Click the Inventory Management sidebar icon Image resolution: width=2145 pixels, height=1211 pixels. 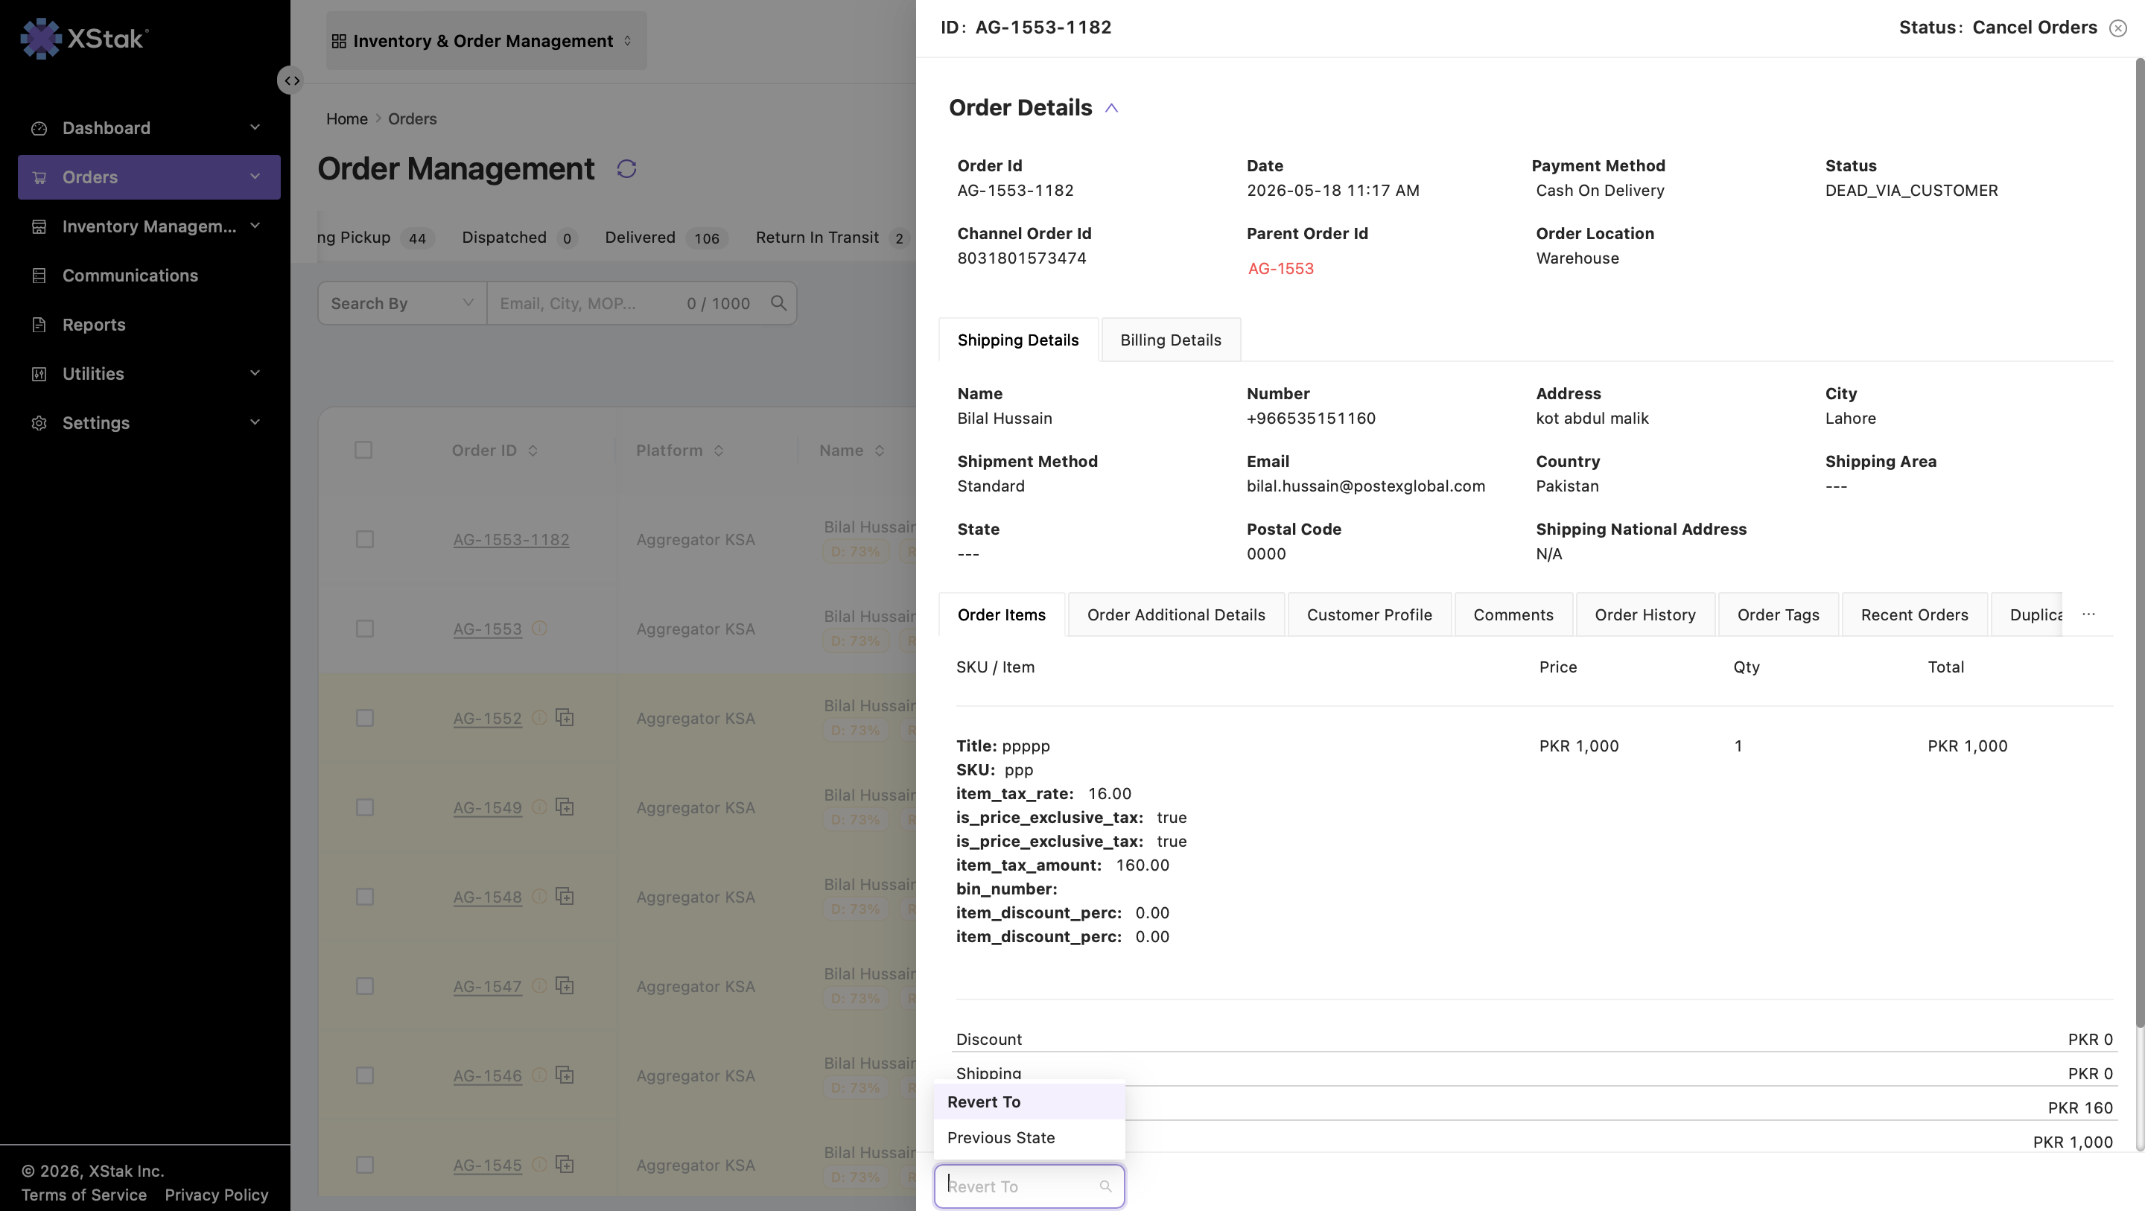coord(39,226)
